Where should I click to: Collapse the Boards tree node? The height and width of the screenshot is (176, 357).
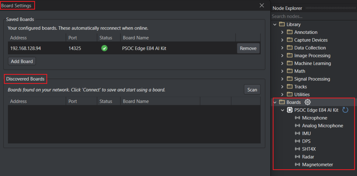click(x=275, y=102)
